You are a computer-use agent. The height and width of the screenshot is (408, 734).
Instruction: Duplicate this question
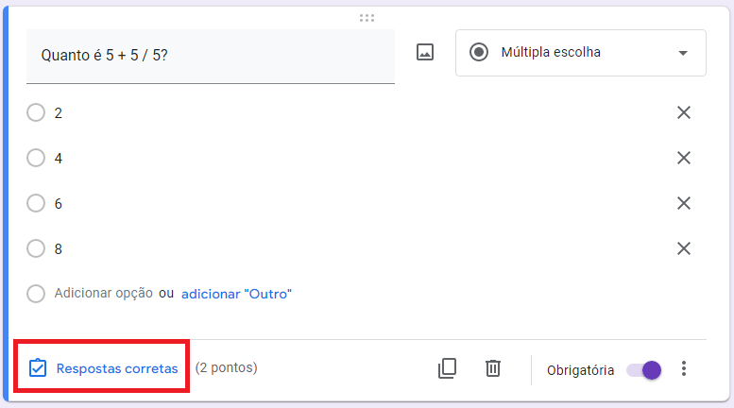coord(448,368)
